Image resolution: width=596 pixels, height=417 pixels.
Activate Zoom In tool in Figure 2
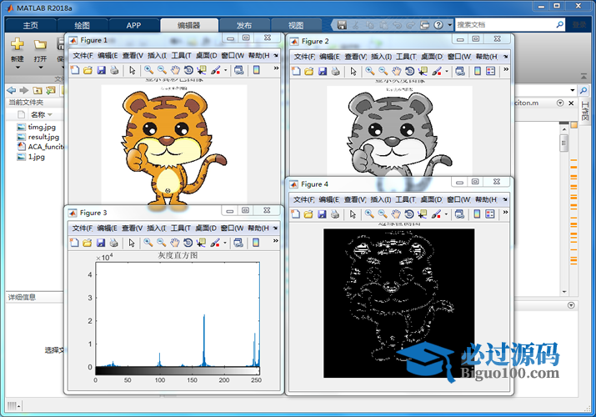(x=369, y=71)
